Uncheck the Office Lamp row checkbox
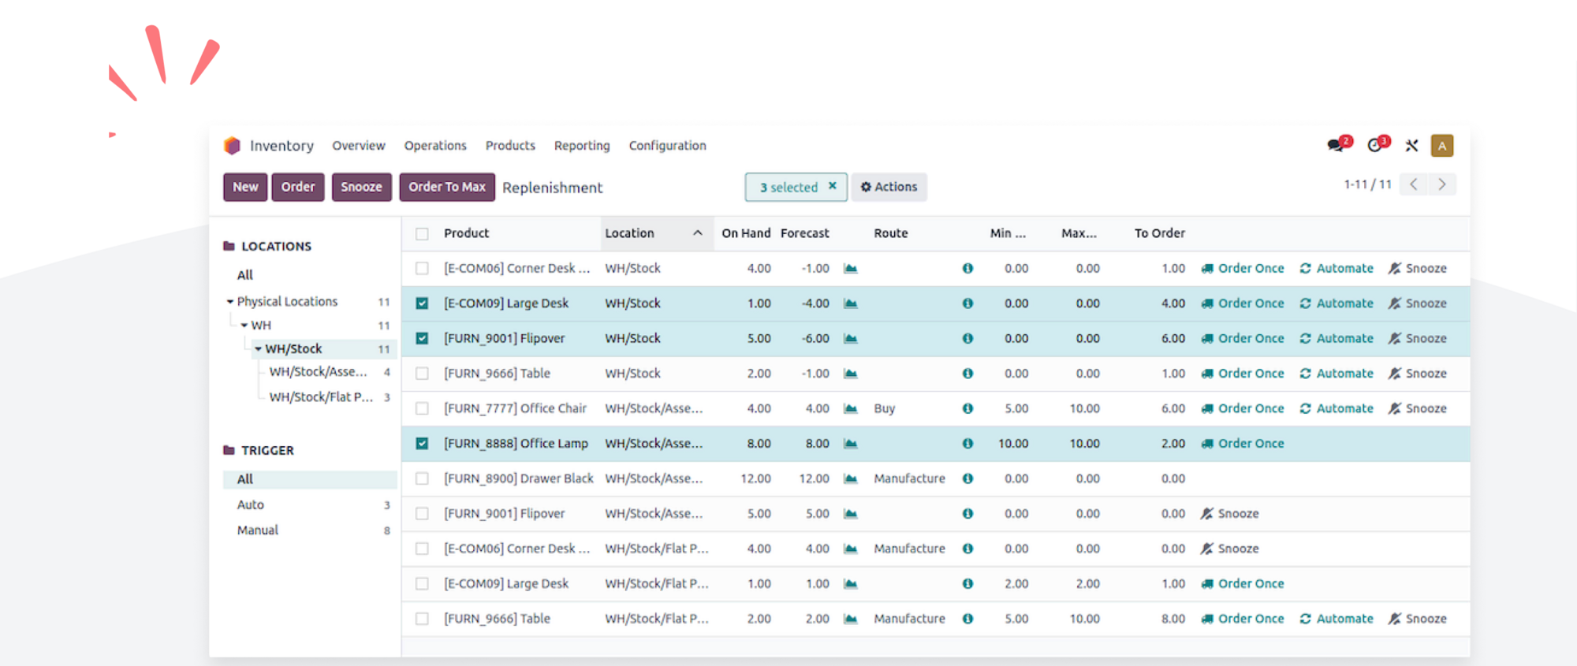 click(423, 444)
